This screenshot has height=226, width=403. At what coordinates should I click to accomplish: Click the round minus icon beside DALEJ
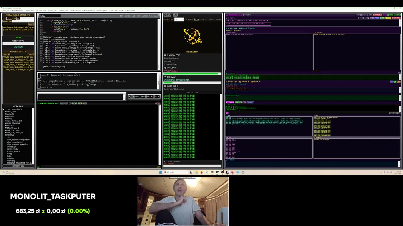(x=130, y=96)
